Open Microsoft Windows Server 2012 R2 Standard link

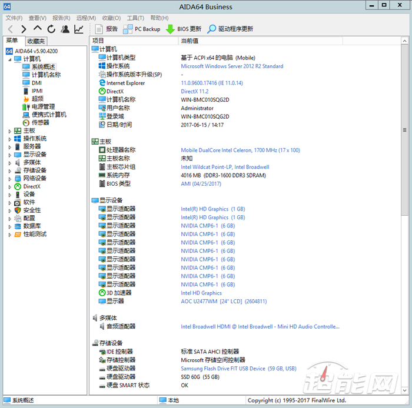click(232, 66)
